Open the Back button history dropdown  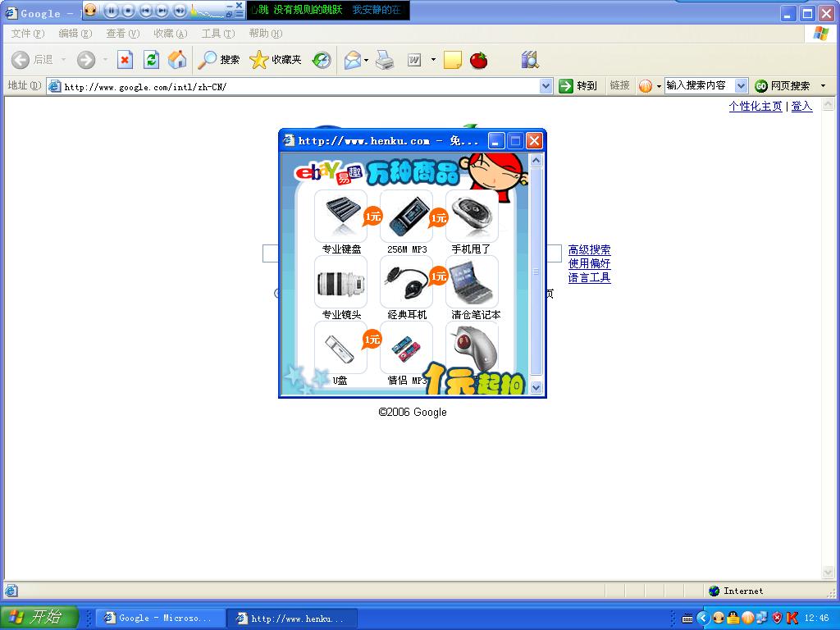coord(64,59)
